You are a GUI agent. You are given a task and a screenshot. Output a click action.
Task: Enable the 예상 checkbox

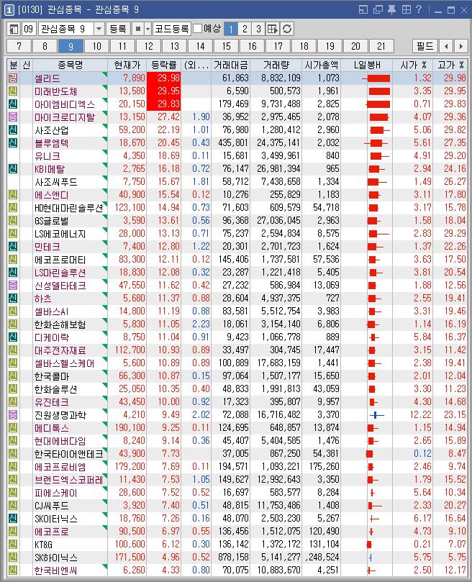pos(198,29)
